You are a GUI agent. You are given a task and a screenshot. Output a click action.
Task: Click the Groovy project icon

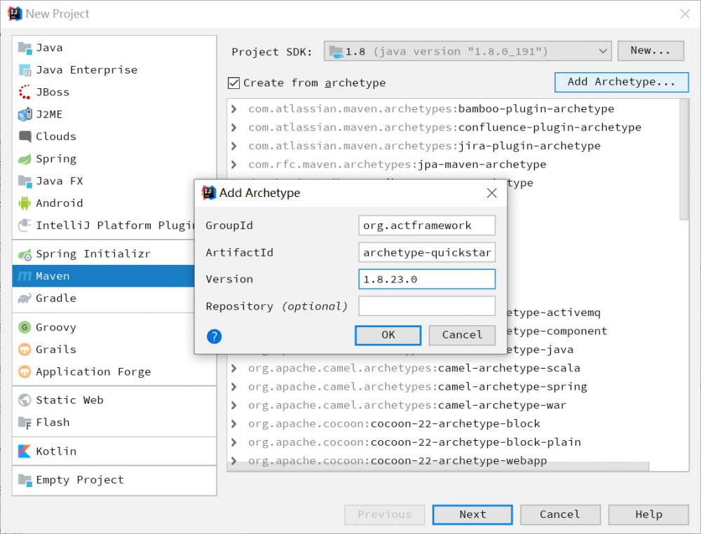point(25,327)
